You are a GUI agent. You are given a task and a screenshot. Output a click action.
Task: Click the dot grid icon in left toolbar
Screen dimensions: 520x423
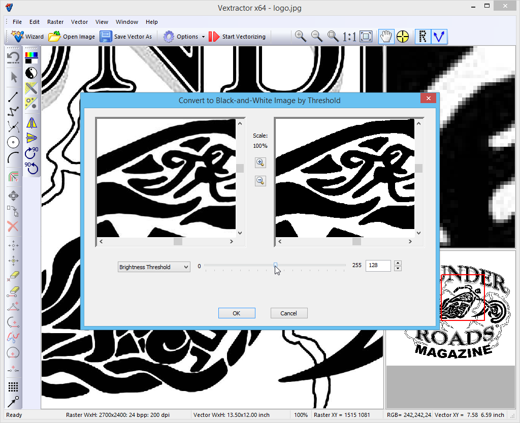tap(13, 387)
